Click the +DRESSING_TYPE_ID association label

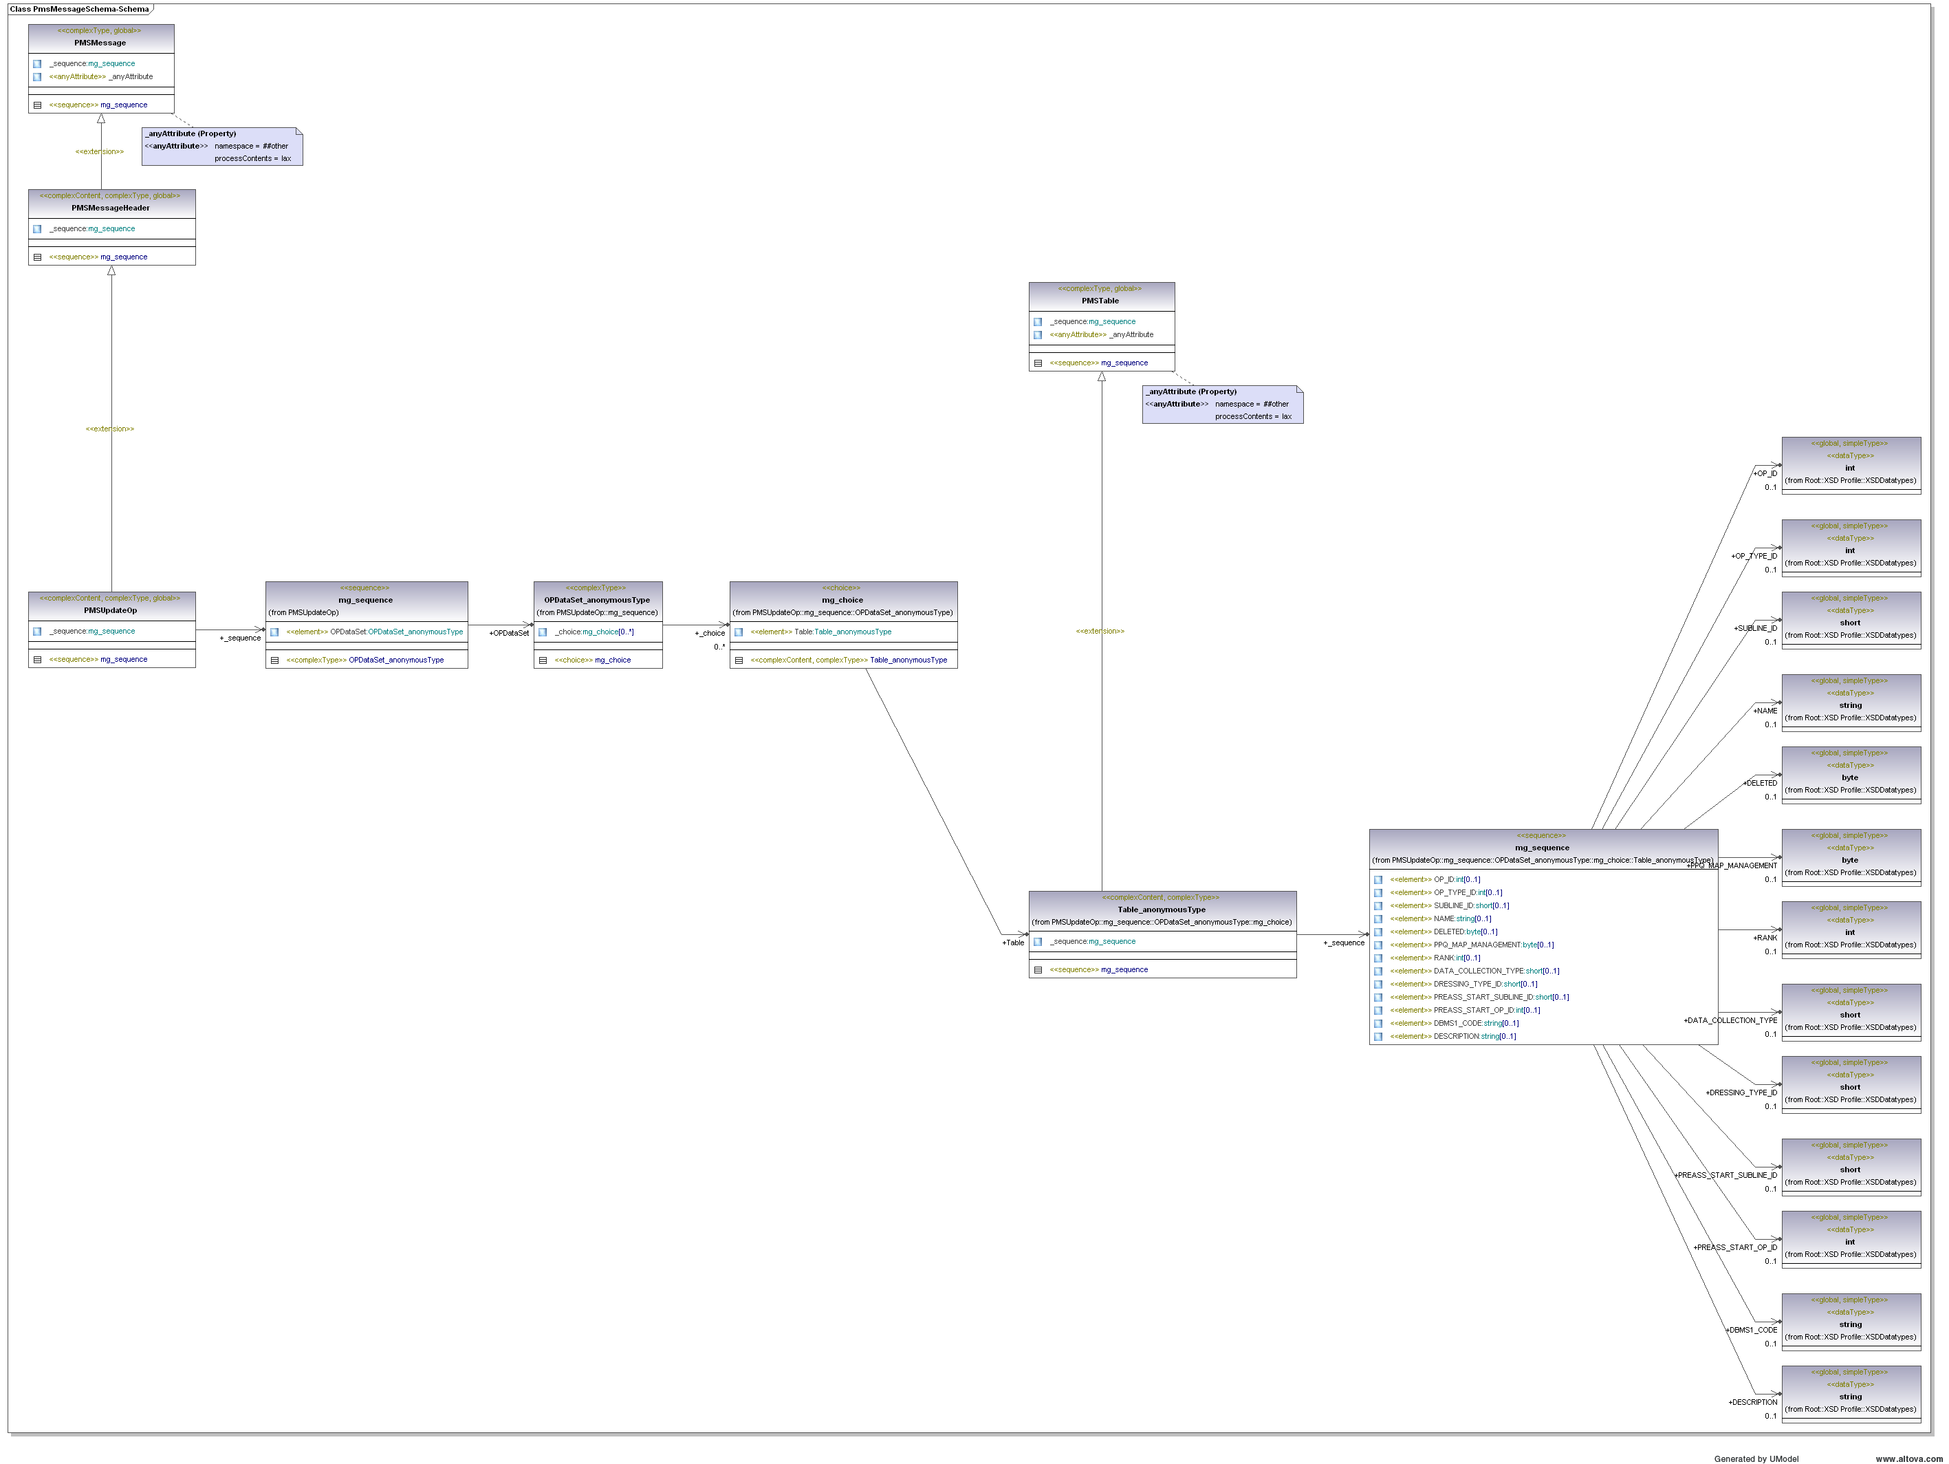coord(1741,1093)
